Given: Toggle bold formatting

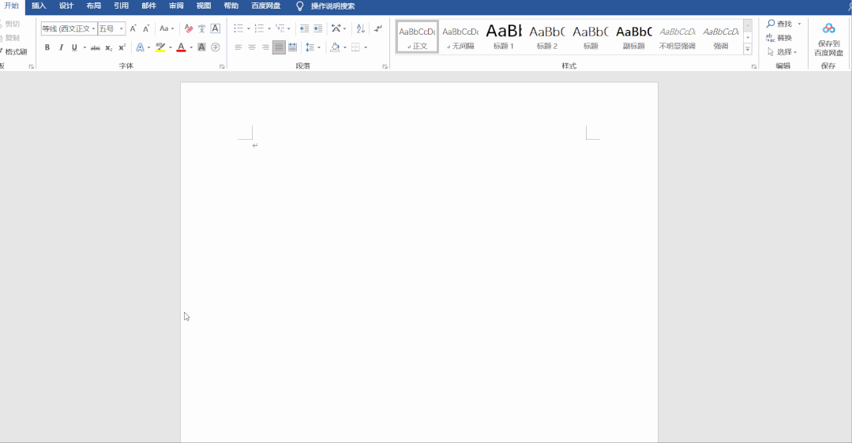Looking at the screenshot, I should click(x=47, y=47).
